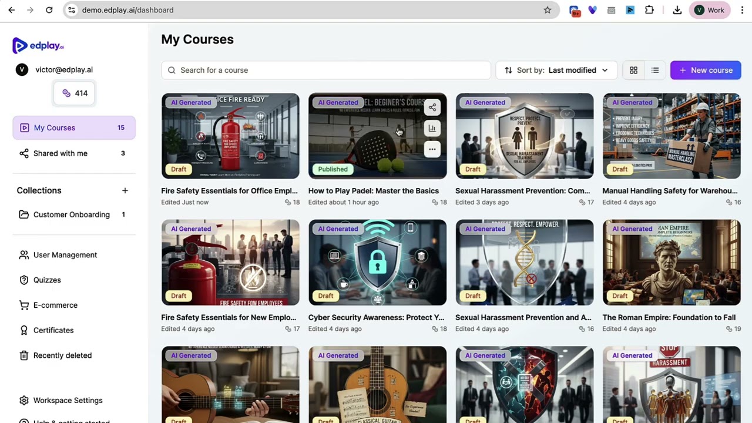Screen dimensions: 752x423
Task: Open the victor@edplay.ai account avatar
Action: [22, 69]
